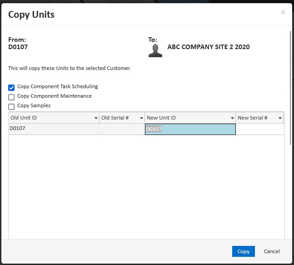This screenshot has width=294, height=265.
Task: Close the Copy Units dialog
Action: click(283, 12)
